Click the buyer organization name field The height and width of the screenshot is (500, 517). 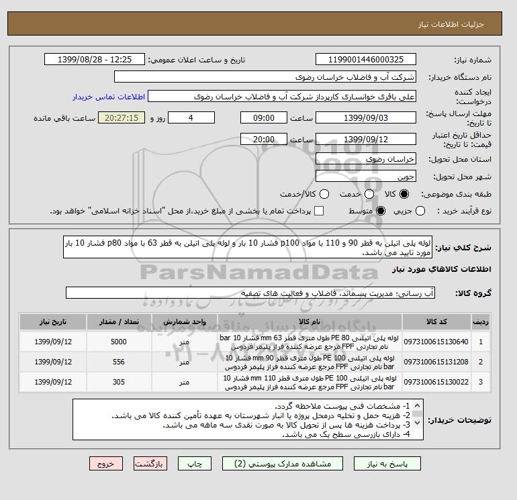click(265, 77)
